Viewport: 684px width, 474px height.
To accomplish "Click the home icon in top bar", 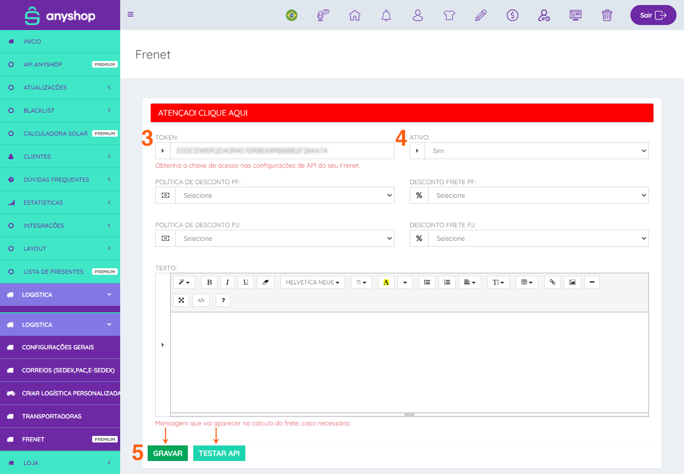I will (x=355, y=16).
